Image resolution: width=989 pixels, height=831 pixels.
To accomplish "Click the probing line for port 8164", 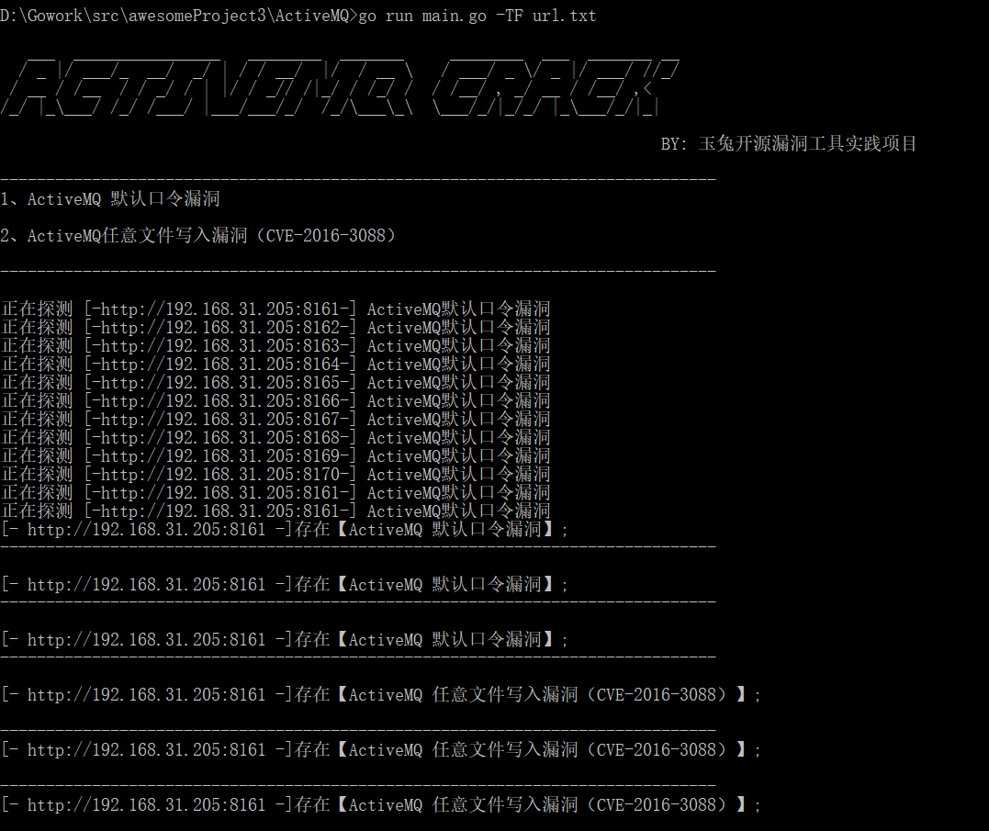I will tap(275, 365).
